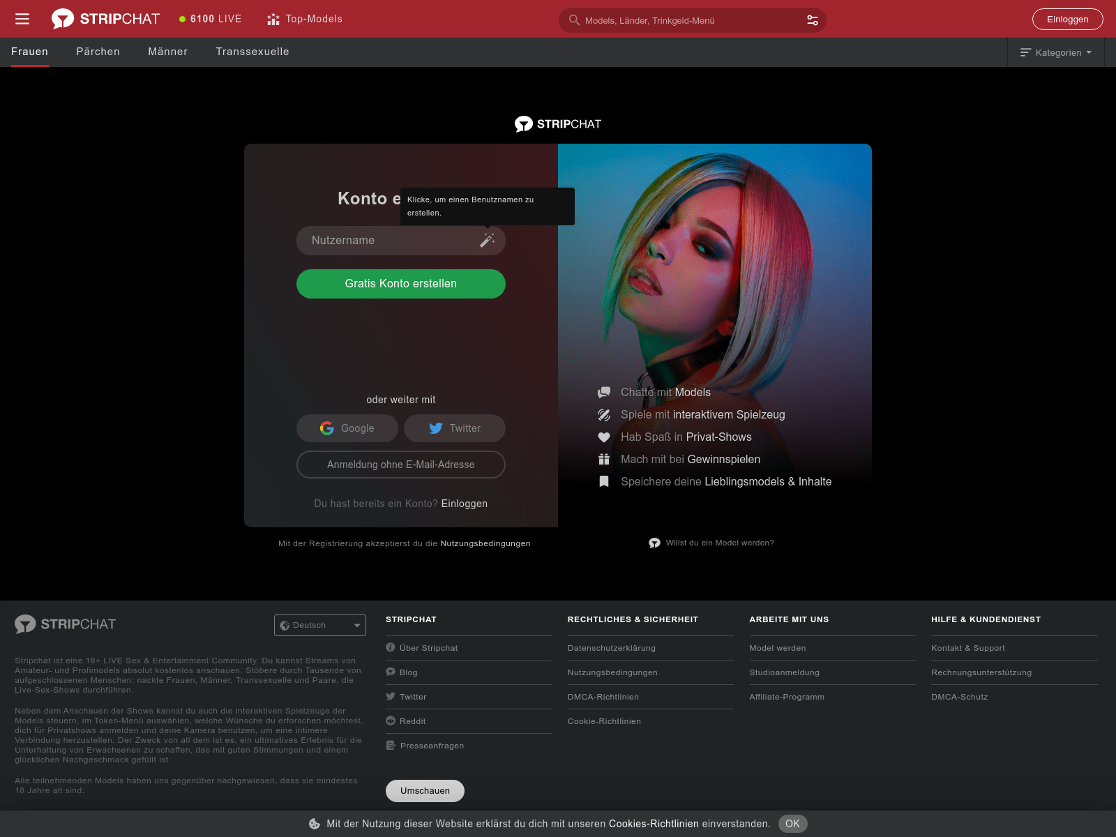Open footer Nutzungsbedingungen link
This screenshot has width=1116, height=837.
[x=612, y=672]
